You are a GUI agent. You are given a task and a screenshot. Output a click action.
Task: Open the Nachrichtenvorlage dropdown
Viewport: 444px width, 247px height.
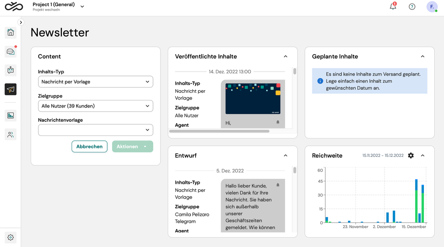(96, 130)
